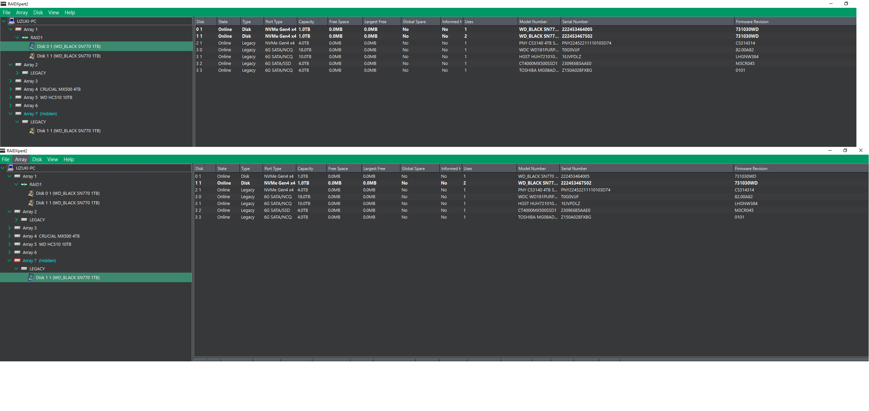Click highlighted Disk 1 1 drive icon under LEGACY in lower window
The width and height of the screenshot is (869, 411).
click(31, 277)
